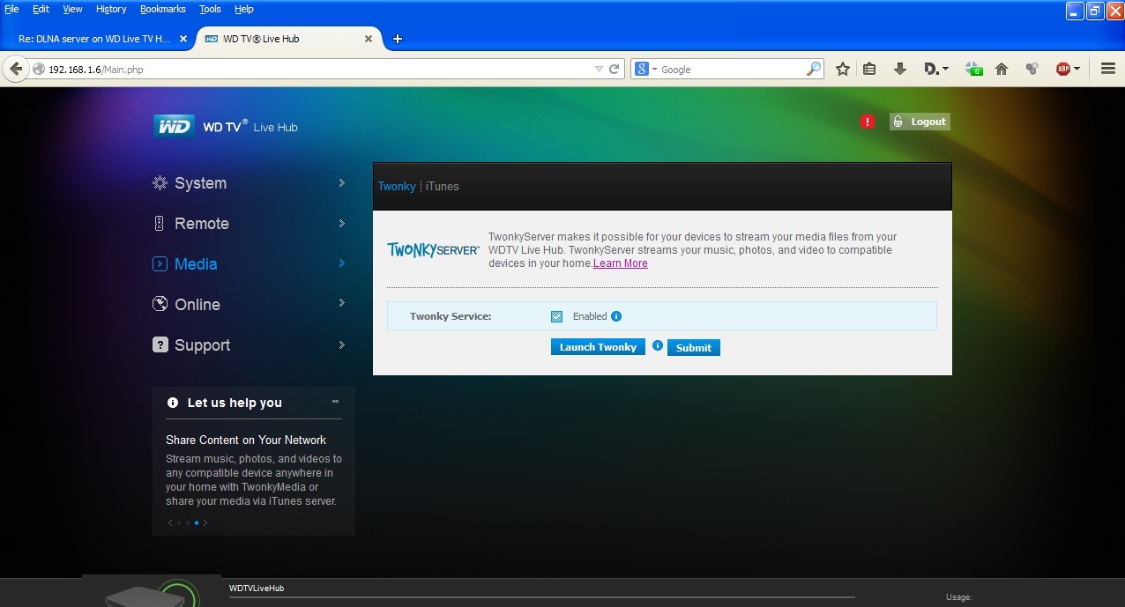Image resolution: width=1125 pixels, height=607 pixels.
Task: Click the search magnifier icon
Action: pos(814,69)
